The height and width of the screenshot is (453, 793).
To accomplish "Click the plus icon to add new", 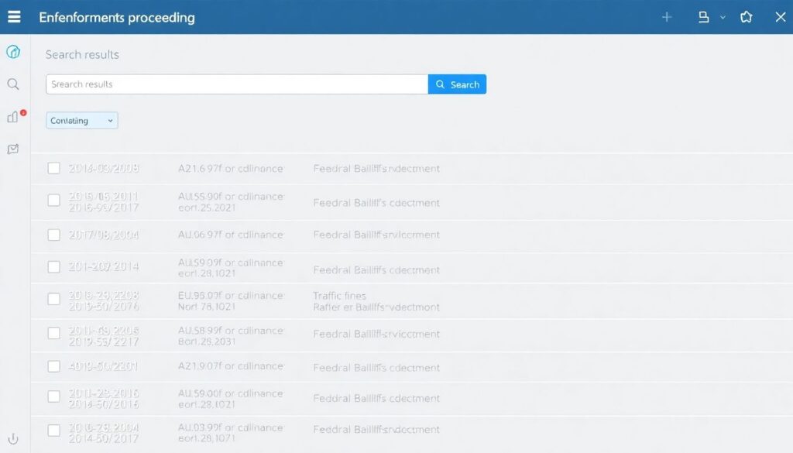I will [x=666, y=17].
